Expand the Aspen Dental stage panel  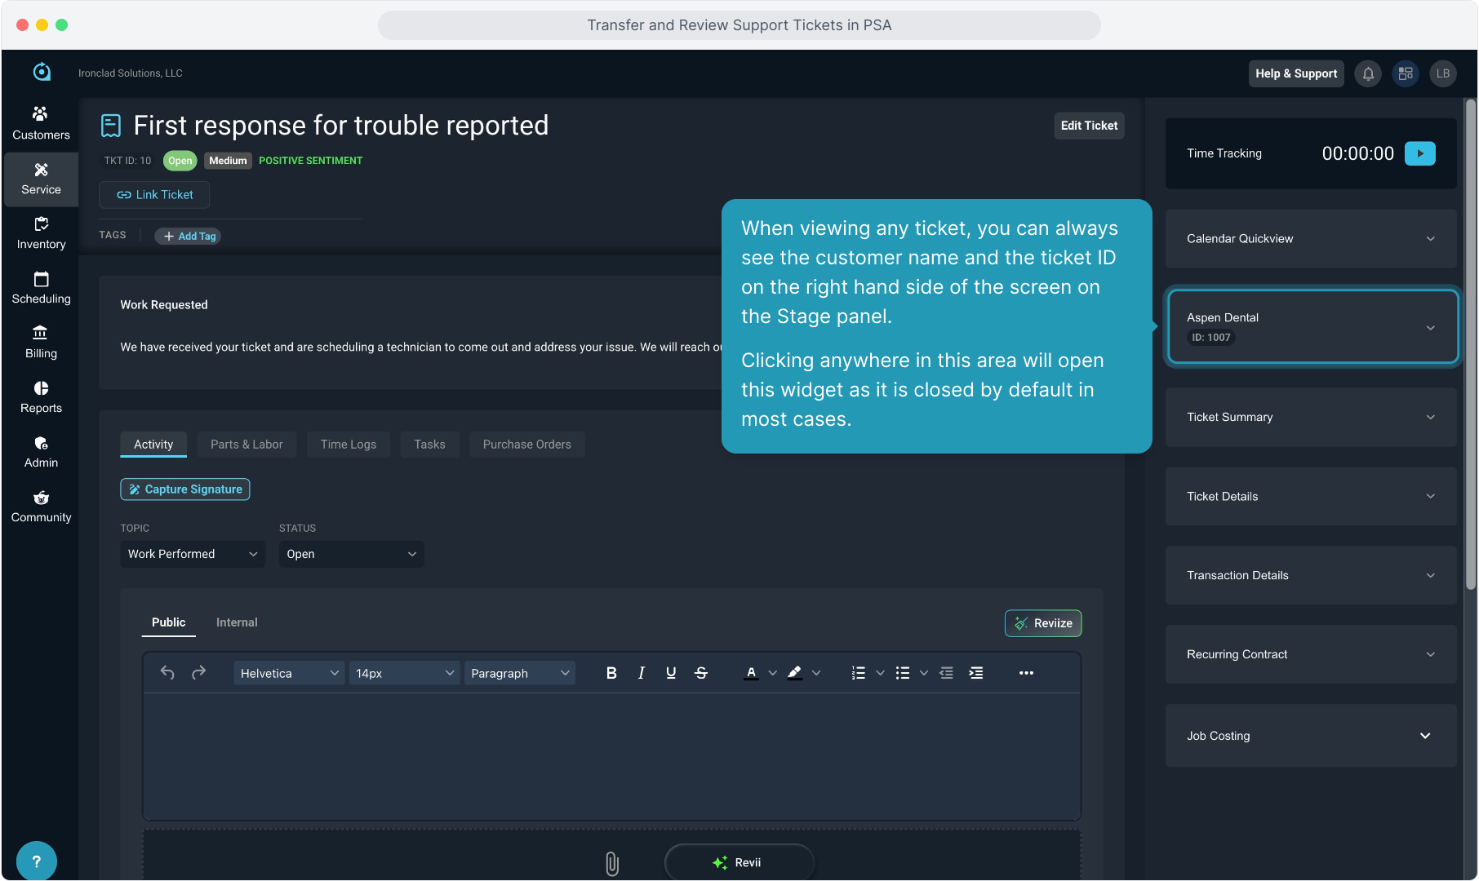[1312, 327]
